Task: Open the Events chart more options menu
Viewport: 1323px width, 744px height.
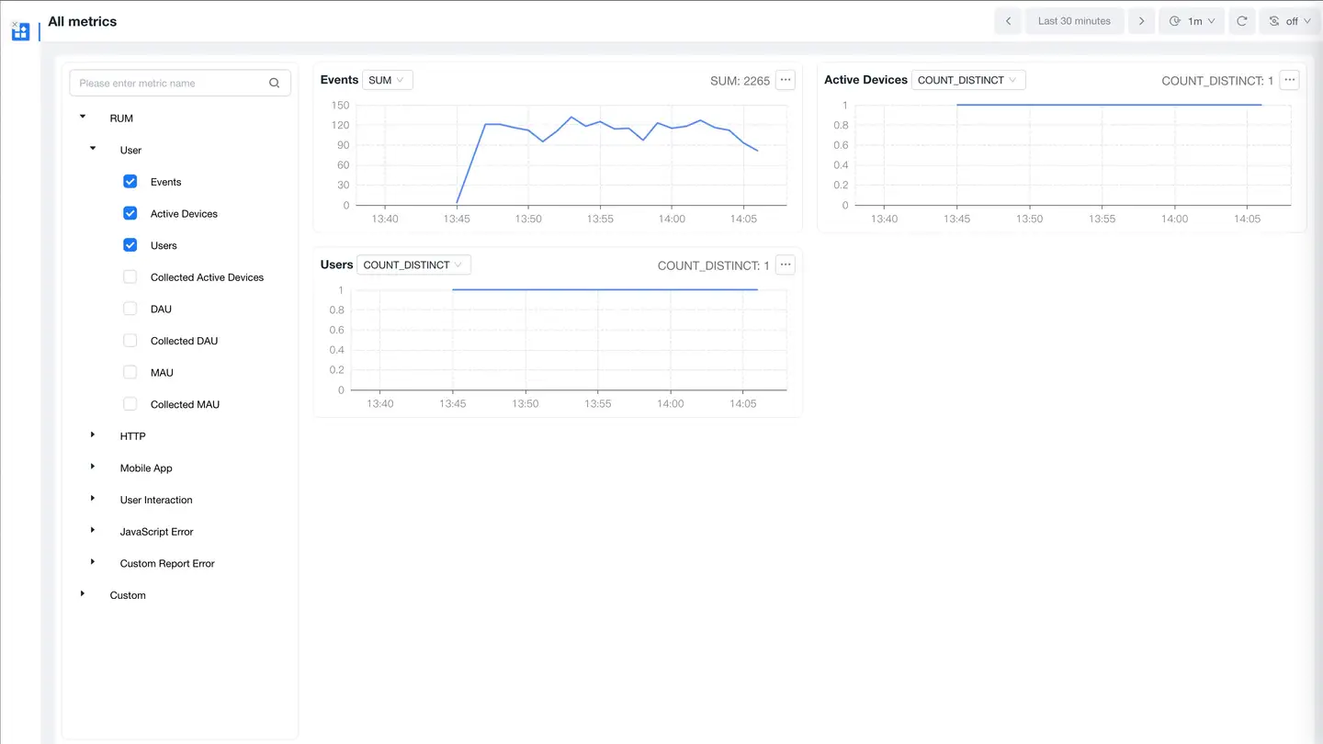Action: 786,81
